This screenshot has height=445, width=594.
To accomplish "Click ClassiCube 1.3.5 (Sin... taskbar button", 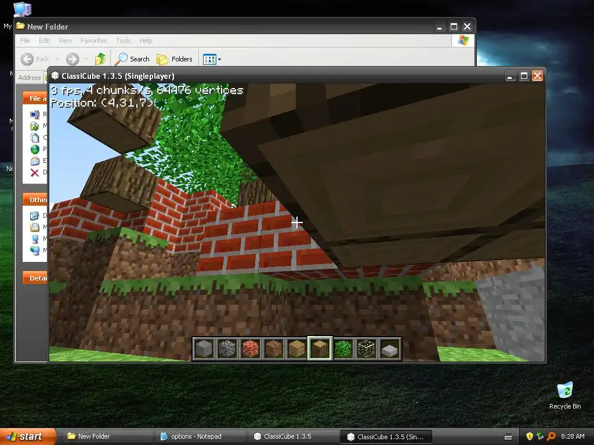I will pos(386,437).
